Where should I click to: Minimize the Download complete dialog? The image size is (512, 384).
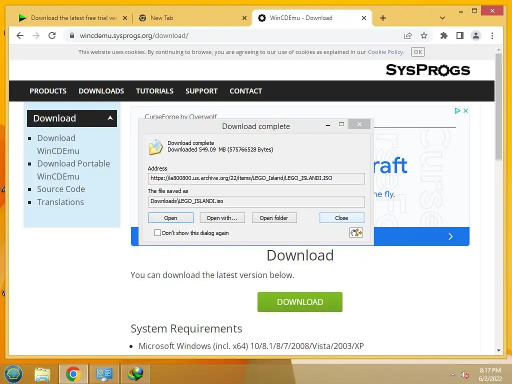pyautogui.click(x=328, y=124)
